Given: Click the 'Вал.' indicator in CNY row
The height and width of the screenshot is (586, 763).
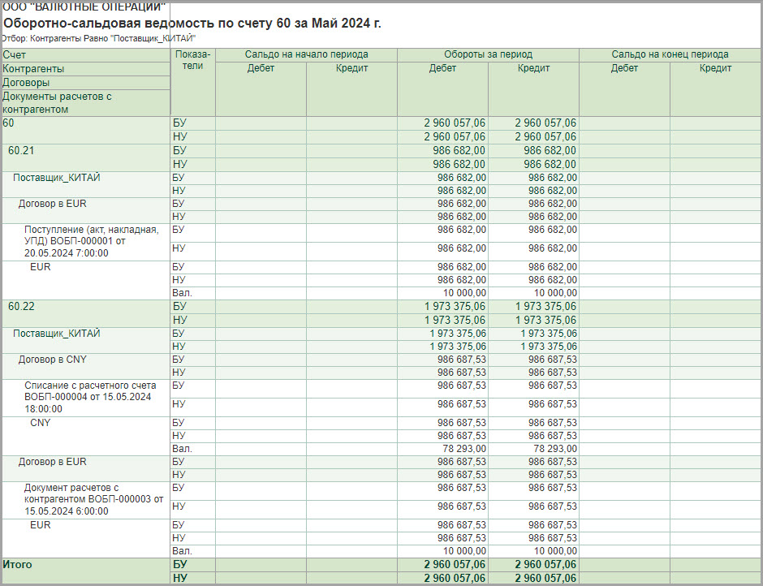Looking at the screenshot, I should coord(183,449).
